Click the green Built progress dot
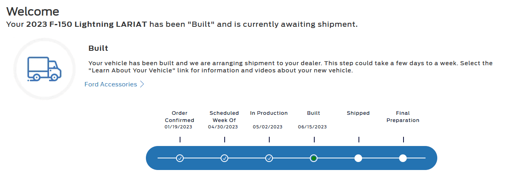The width and height of the screenshot is (508, 176). pyautogui.click(x=314, y=158)
